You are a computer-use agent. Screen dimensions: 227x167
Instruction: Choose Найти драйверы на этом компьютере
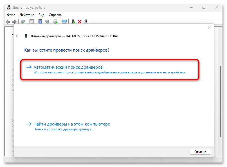71,124
